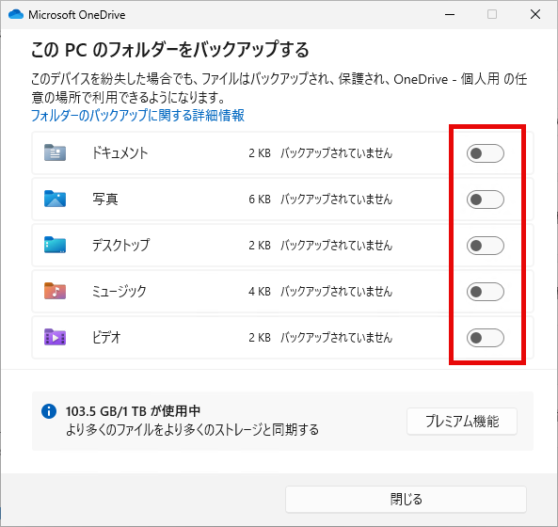Viewport: 558px width, 527px height.
Task: Click the blue info icon beside storage usage
Action: [x=49, y=411]
